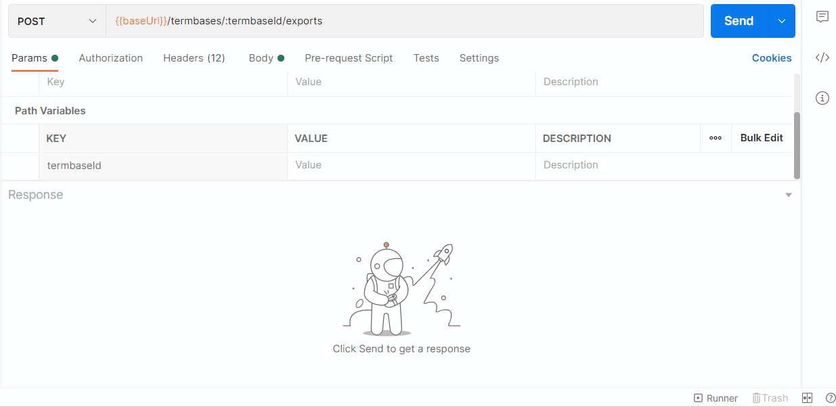Click the termbaseId Value field
The image size is (836, 407).
click(x=411, y=166)
